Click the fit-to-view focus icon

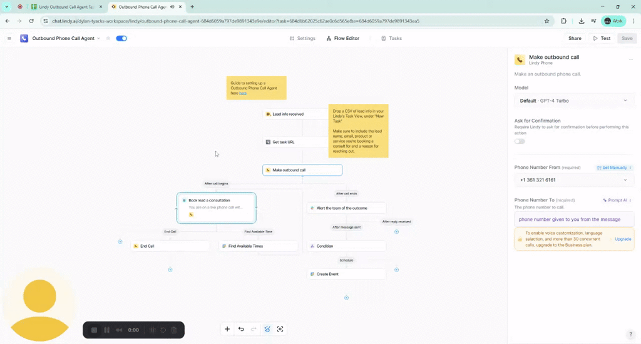(280, 329)
